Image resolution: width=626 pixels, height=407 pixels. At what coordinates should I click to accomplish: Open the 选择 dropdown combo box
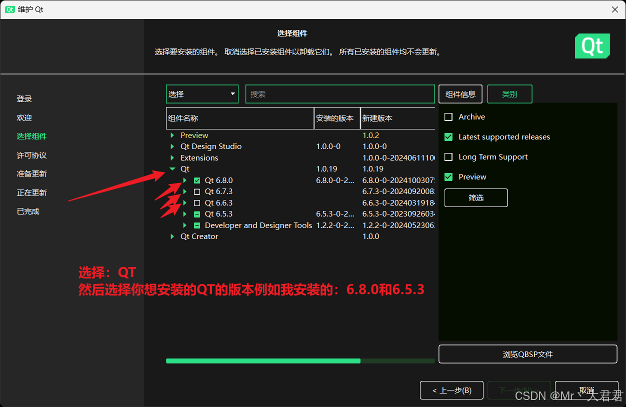pos(202,94)
